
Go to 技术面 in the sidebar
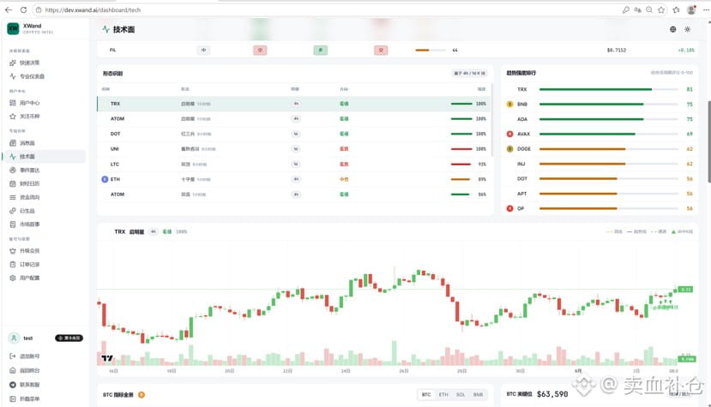coord(44,156)
